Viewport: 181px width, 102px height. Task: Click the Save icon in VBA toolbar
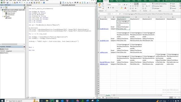coord(7,3)
